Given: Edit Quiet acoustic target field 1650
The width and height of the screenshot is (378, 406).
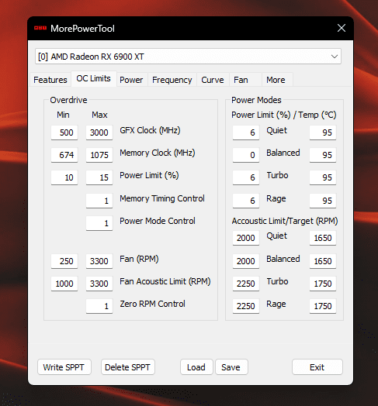Looking at the screenshot, I should point(323,238).
